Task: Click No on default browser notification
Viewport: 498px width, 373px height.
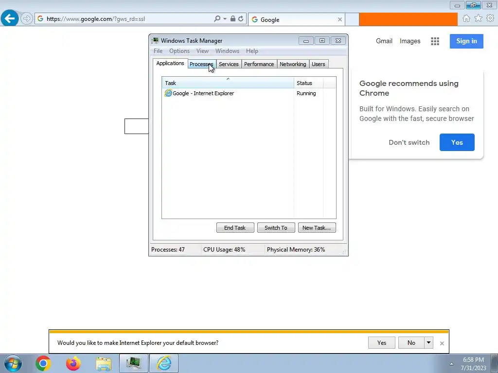Action: [411, 343]
